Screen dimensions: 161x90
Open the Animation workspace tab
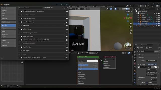pyautogui.click(x=74, y=6)
